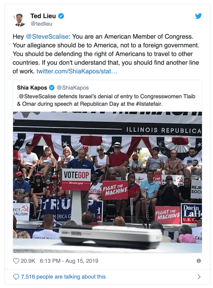This screenshot has height=288, width=213.
Task: Open the tweet info circle icon
Action: click(199, 261)
